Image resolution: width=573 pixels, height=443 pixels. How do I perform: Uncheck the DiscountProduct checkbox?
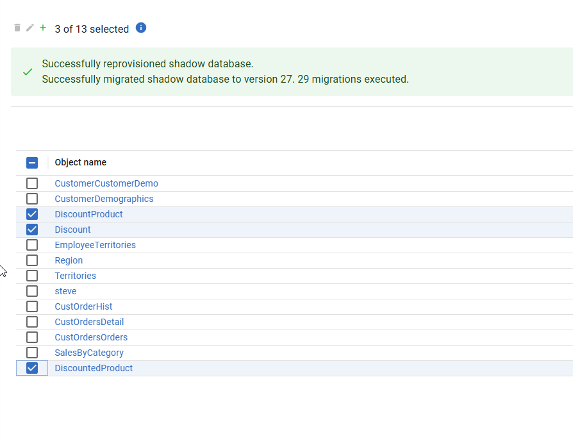[32, 214]
